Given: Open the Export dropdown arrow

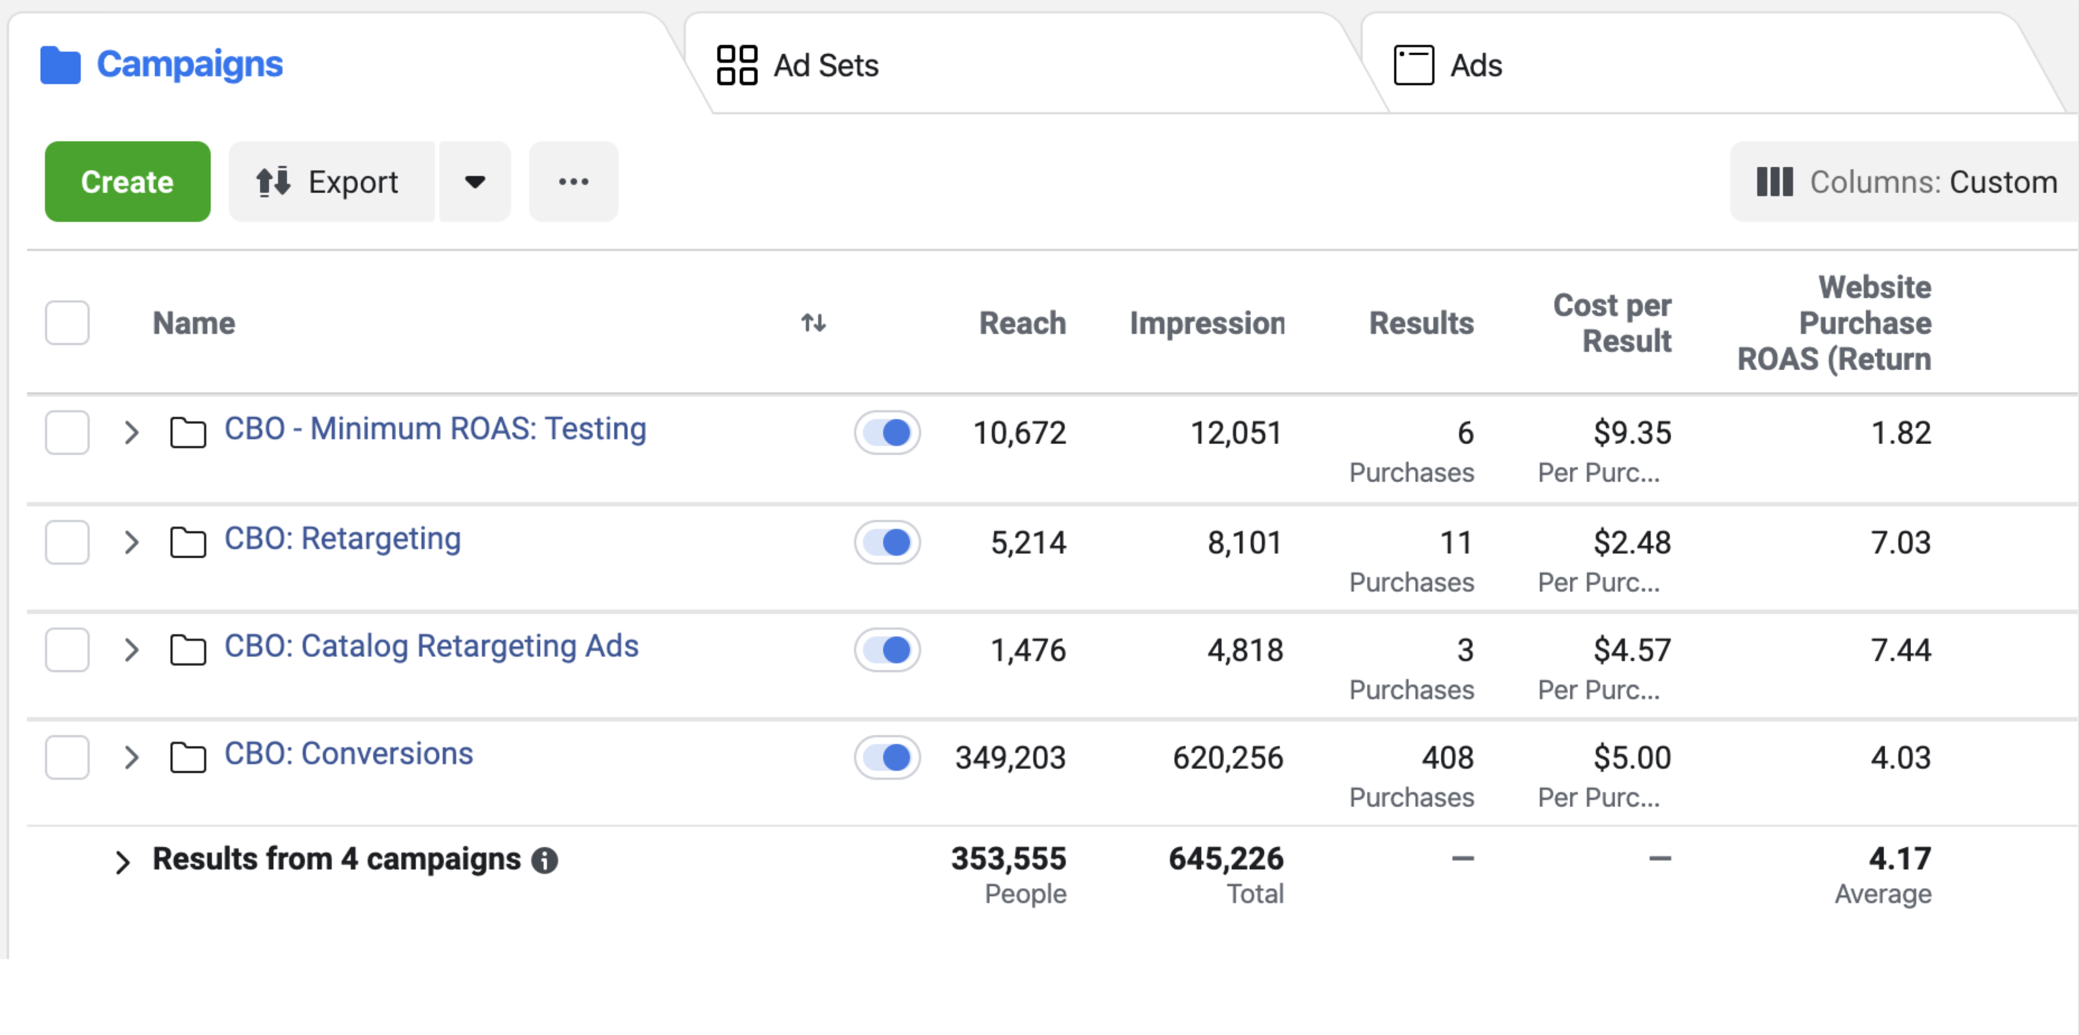Looking at the screenshot, I should point(474,181).
